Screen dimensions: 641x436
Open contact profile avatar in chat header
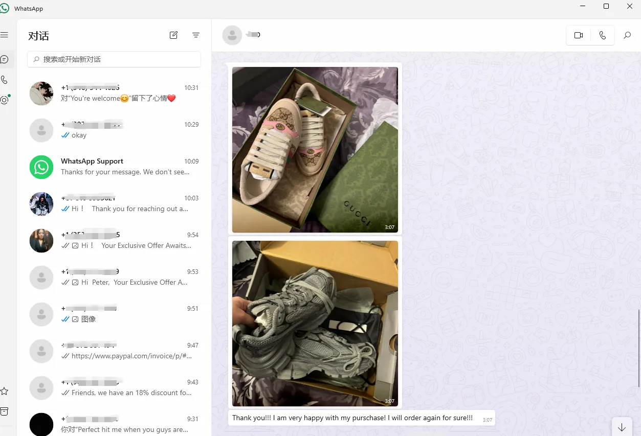tap(232, 35)
